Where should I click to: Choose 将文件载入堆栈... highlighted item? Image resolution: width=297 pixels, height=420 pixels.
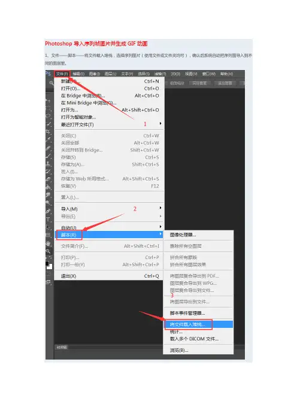tap(198, 324)
